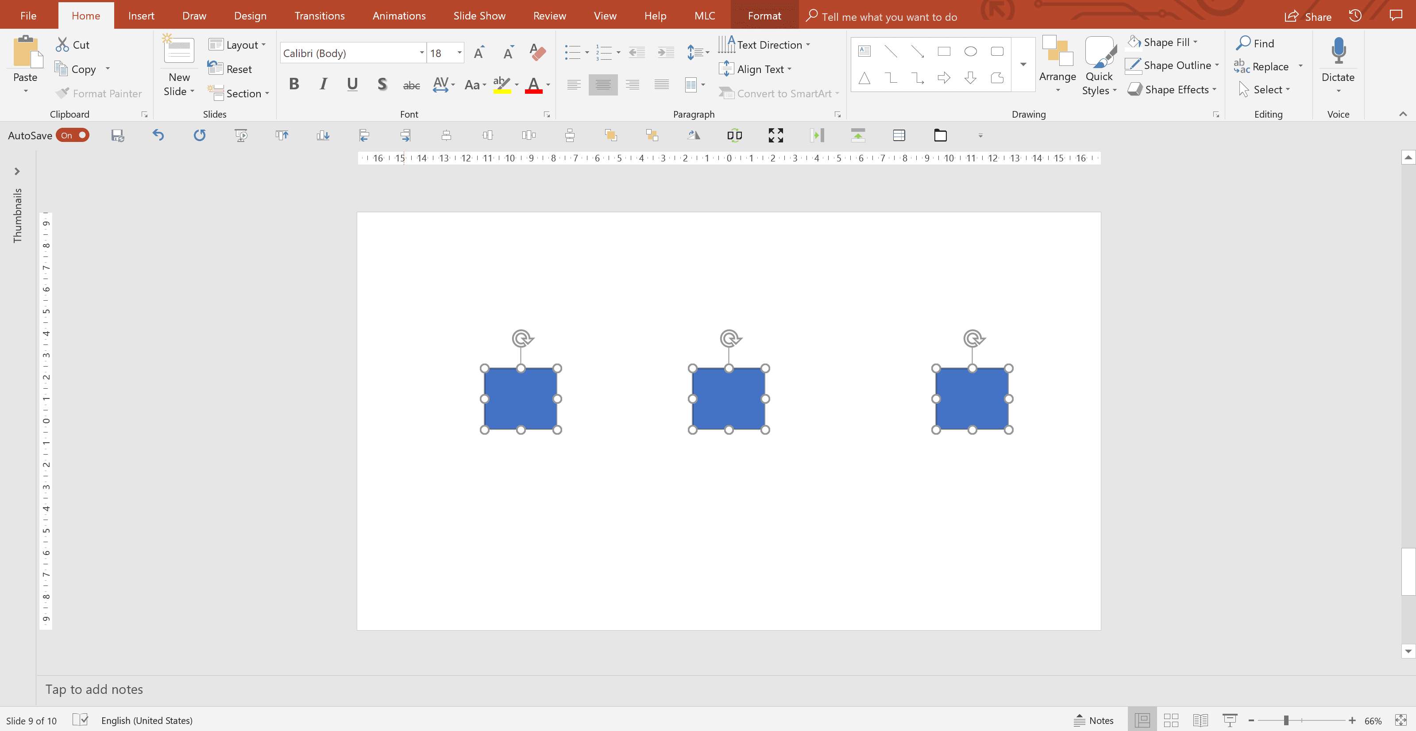Decrease list indent level
Image resolution: width=1416 pixels, height=731 pixels.
pyautogui.click(x=637, y=53)
